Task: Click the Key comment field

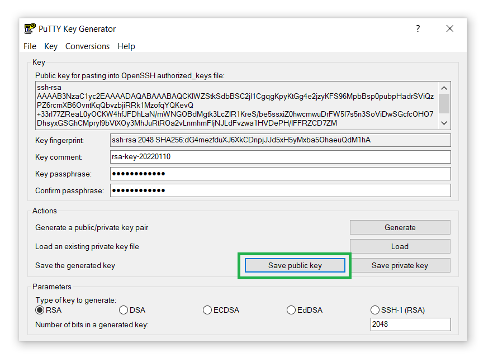Action: click(x=281, y=157)
